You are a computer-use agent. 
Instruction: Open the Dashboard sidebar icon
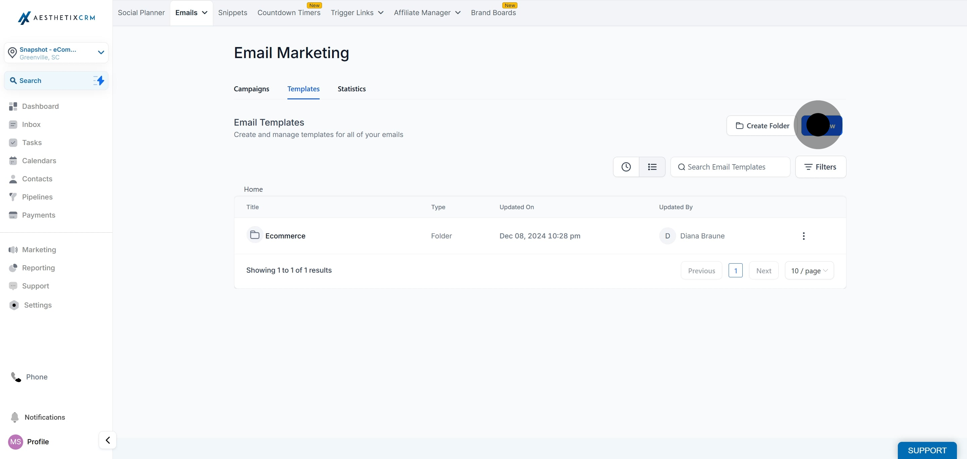pos(13,106)
